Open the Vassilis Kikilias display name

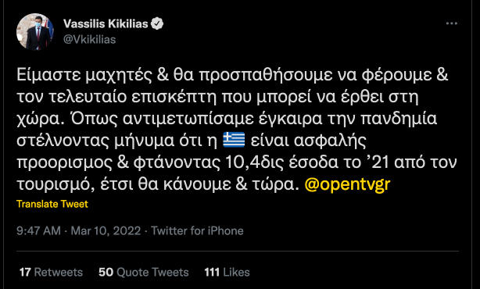(x=106, y=23)
